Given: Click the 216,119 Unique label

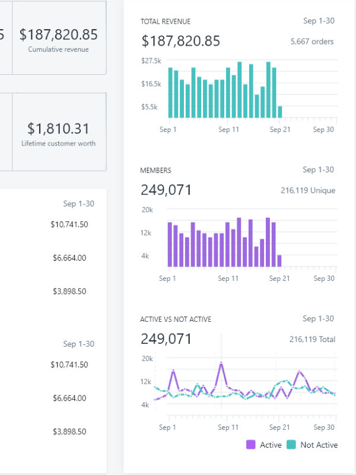Looking at the screenshot, I should (x=308, y=190).
